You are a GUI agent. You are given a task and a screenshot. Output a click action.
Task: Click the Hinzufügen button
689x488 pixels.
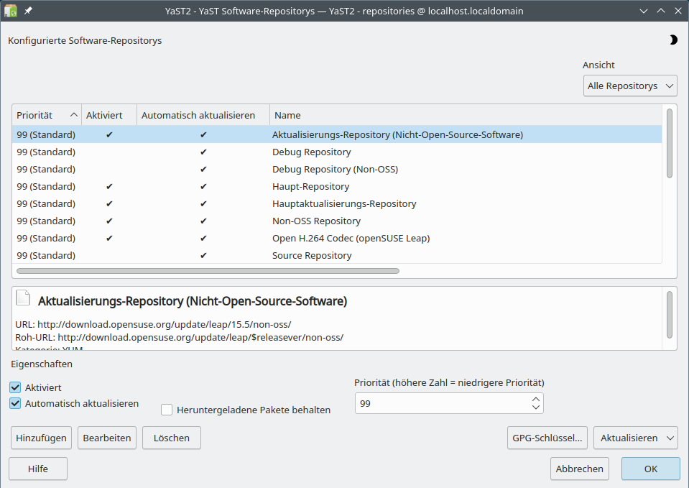[x=41, y=438]
